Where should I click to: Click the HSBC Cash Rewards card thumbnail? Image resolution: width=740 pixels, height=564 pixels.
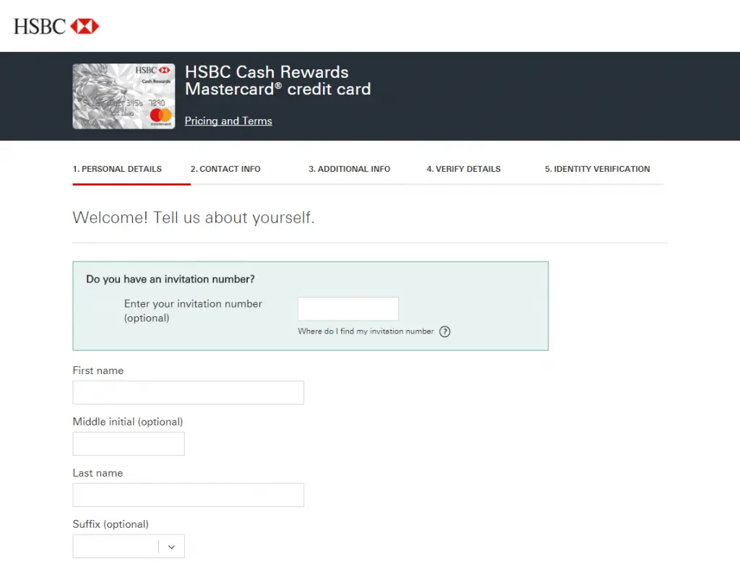[x=124, y=96]
